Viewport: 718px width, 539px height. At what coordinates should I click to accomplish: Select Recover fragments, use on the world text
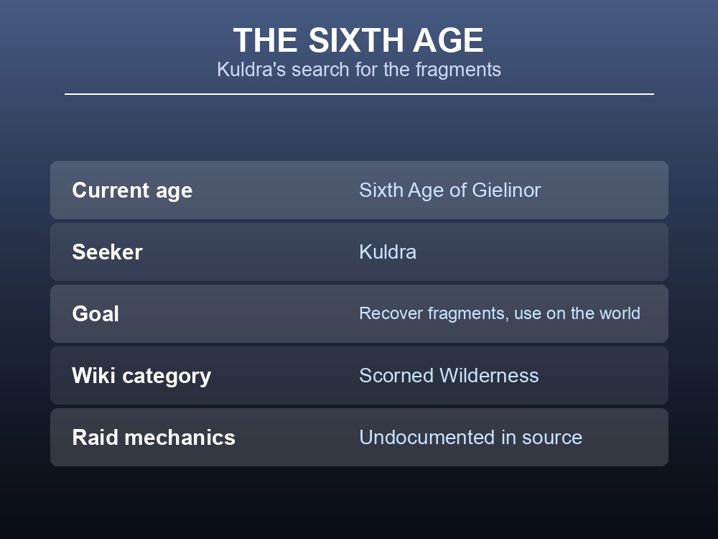(500, 313)
